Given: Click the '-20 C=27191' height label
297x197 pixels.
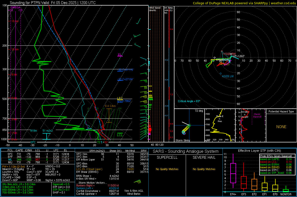Looking at the screenshot, I should [125, 79].
